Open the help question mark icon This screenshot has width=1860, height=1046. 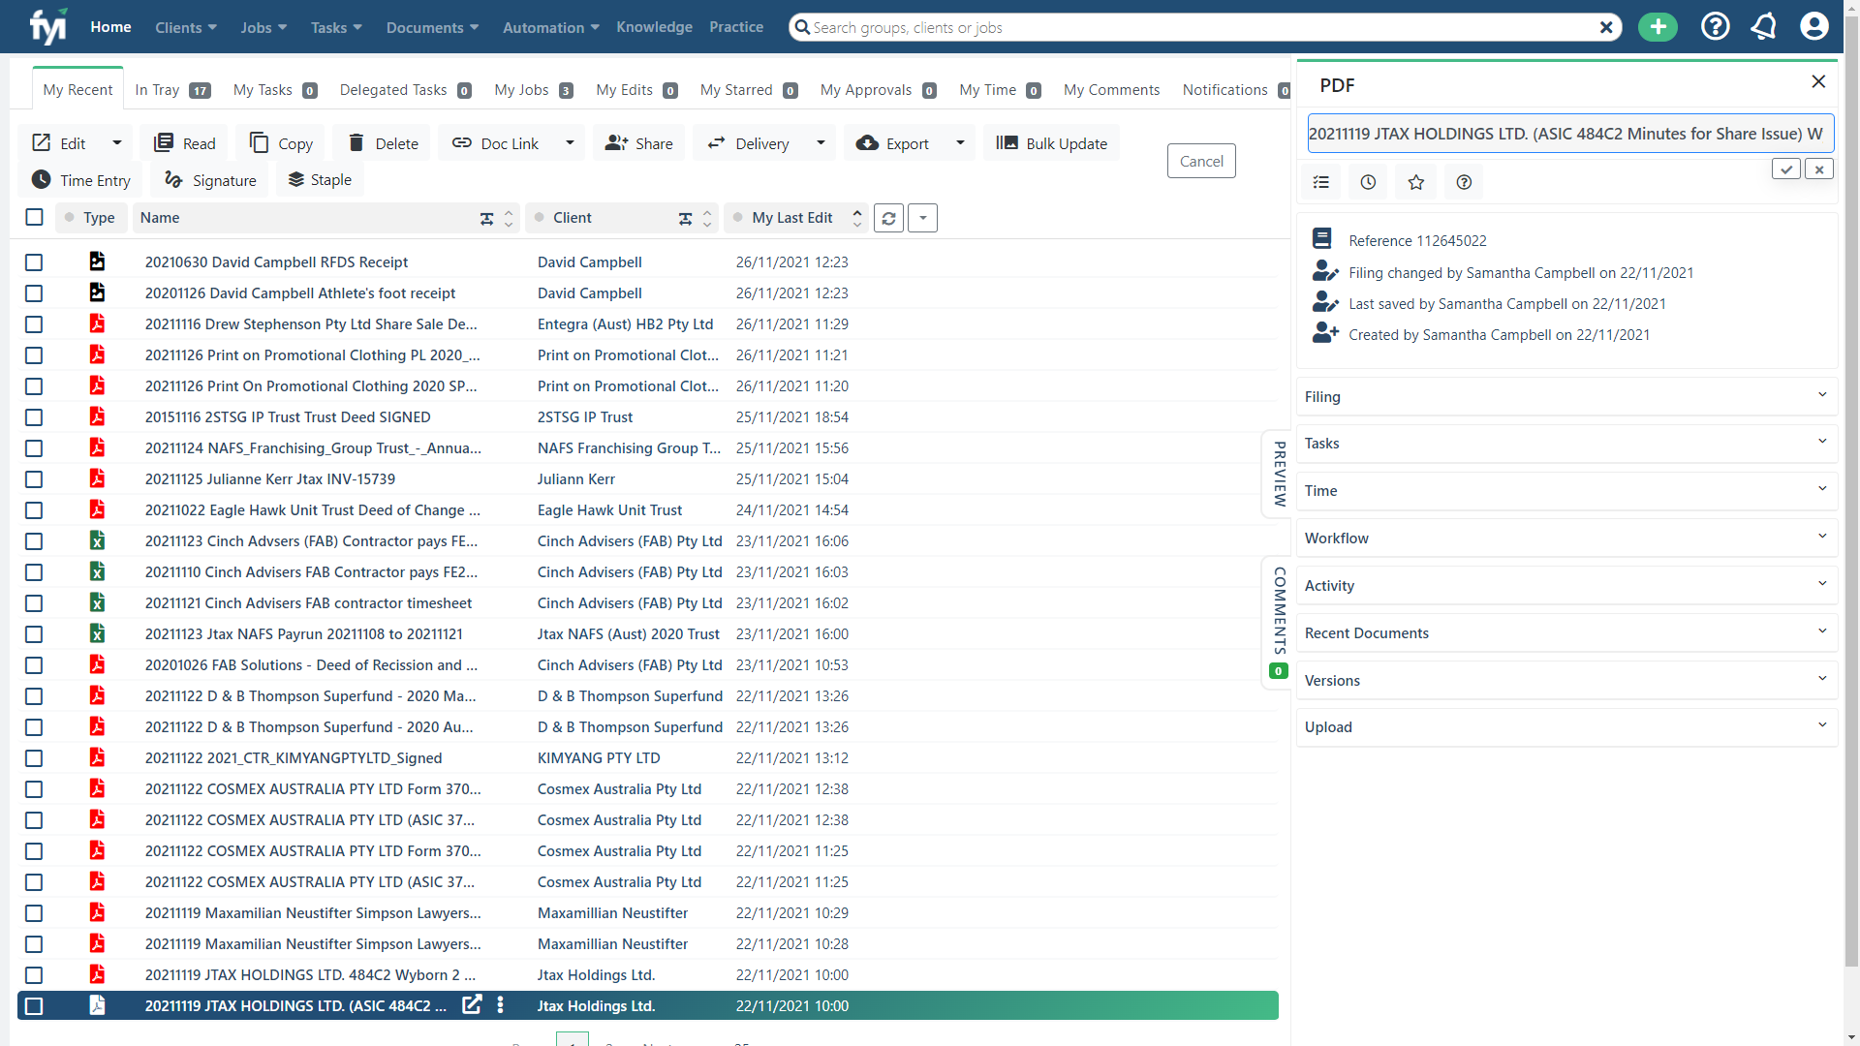click(1715, 26)
